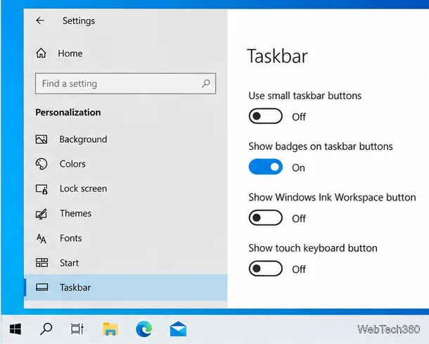Click the Fonts AA icon
Viewport: 429px width, 344px height.
point(41,238)
